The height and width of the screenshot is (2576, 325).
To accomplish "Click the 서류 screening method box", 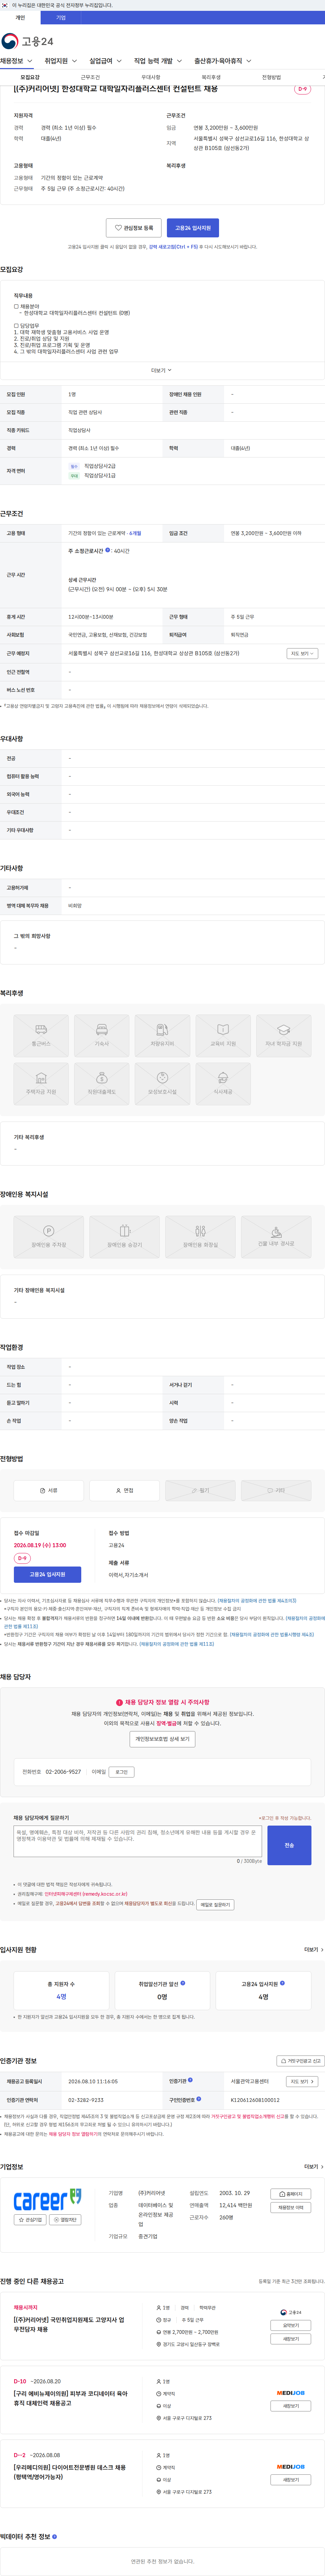I will [x=49, y=1490].
